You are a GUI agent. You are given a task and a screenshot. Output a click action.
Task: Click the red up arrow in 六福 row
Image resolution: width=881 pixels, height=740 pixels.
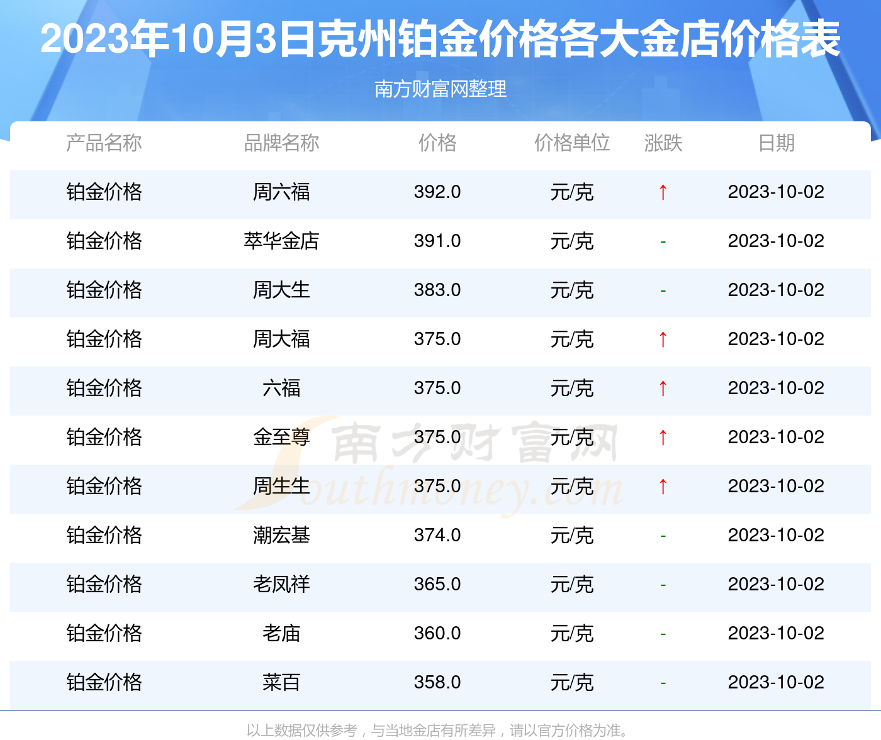tap(663, 389)
